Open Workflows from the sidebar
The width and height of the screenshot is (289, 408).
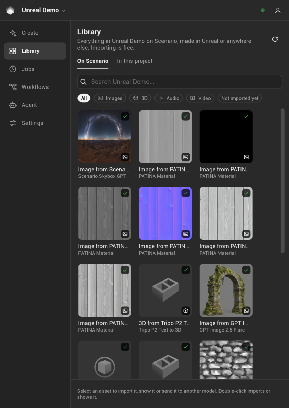(x=35, y=87)
